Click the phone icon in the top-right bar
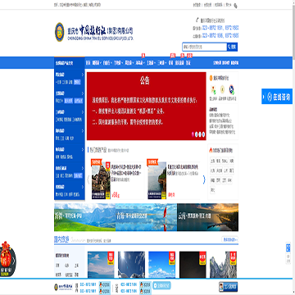Screen dimensions: 295x295 (x=236, y=5)
